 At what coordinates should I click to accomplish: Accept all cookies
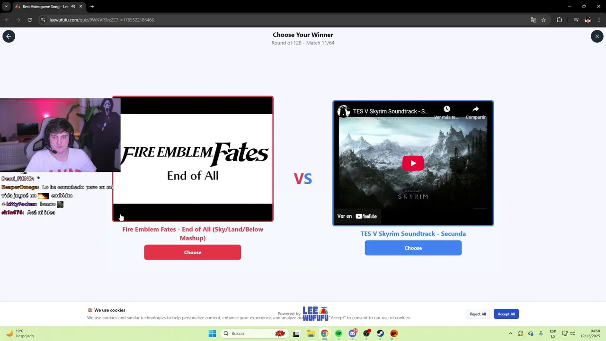click(506, 314)
